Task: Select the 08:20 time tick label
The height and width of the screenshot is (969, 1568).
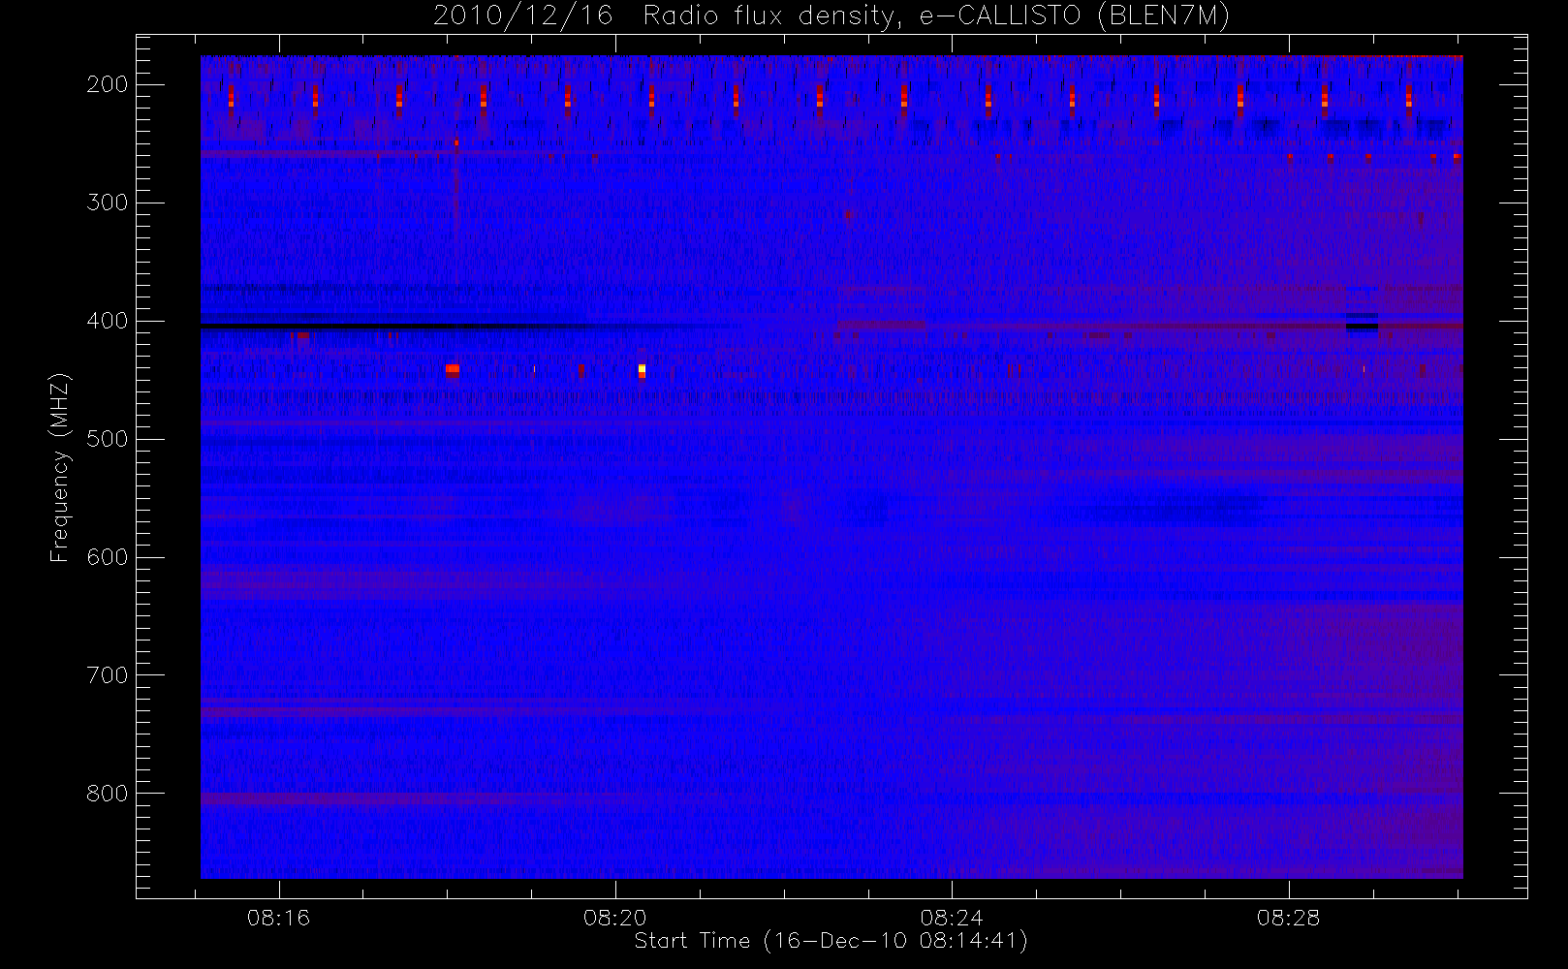Action: click(x=615, y=918)
